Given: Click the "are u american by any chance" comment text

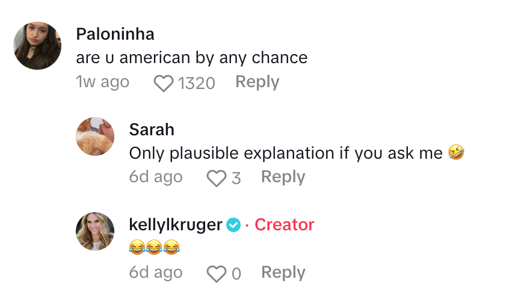Looking at the screenshot, I should click(x=192, y=58).
